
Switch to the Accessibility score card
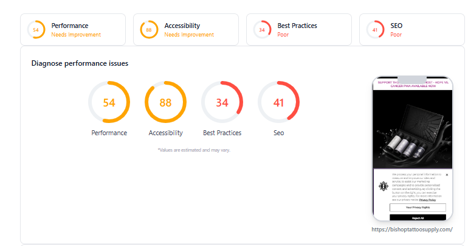click(186, 30)
